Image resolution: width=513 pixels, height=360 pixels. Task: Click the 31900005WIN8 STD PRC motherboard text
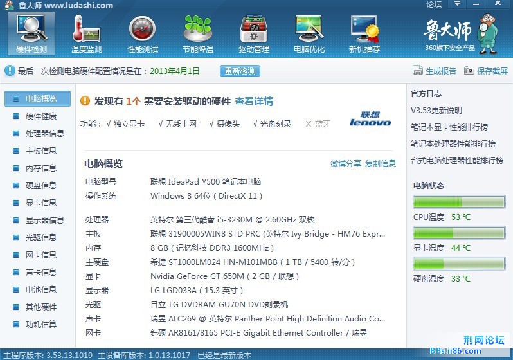267,234
